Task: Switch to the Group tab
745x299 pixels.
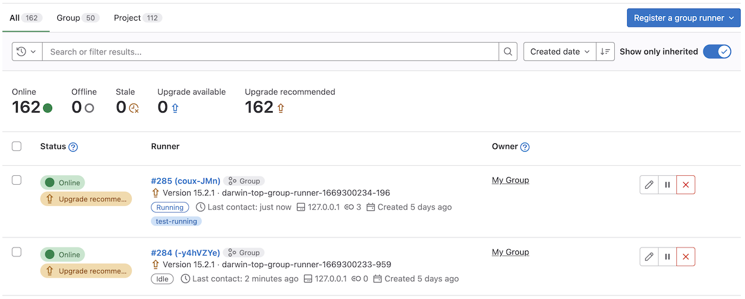Action: pyautogui.click(x=76, y=18)
